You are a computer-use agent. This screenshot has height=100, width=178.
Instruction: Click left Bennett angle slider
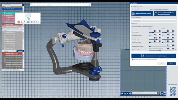click(x=155, y=32)
